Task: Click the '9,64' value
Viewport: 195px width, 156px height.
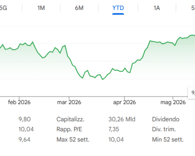Action: coord(24,139)
